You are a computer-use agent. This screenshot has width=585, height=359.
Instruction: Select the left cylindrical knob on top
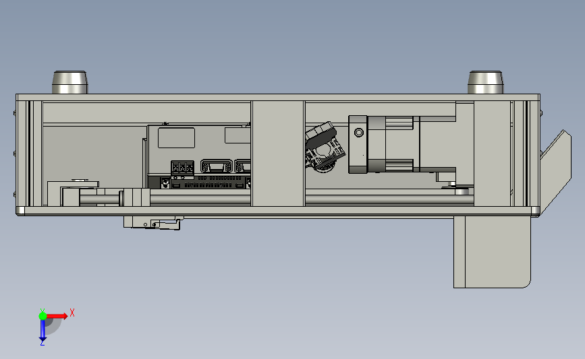click(69, 82)
